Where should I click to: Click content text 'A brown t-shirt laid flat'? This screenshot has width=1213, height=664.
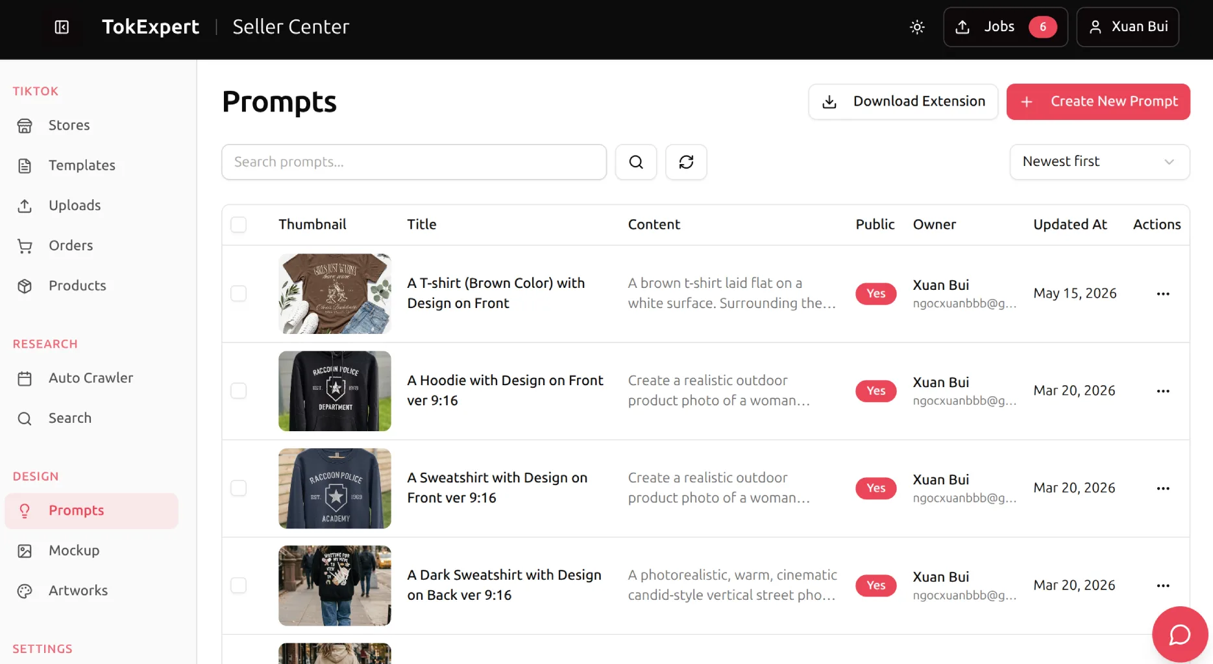click(731, 293)
